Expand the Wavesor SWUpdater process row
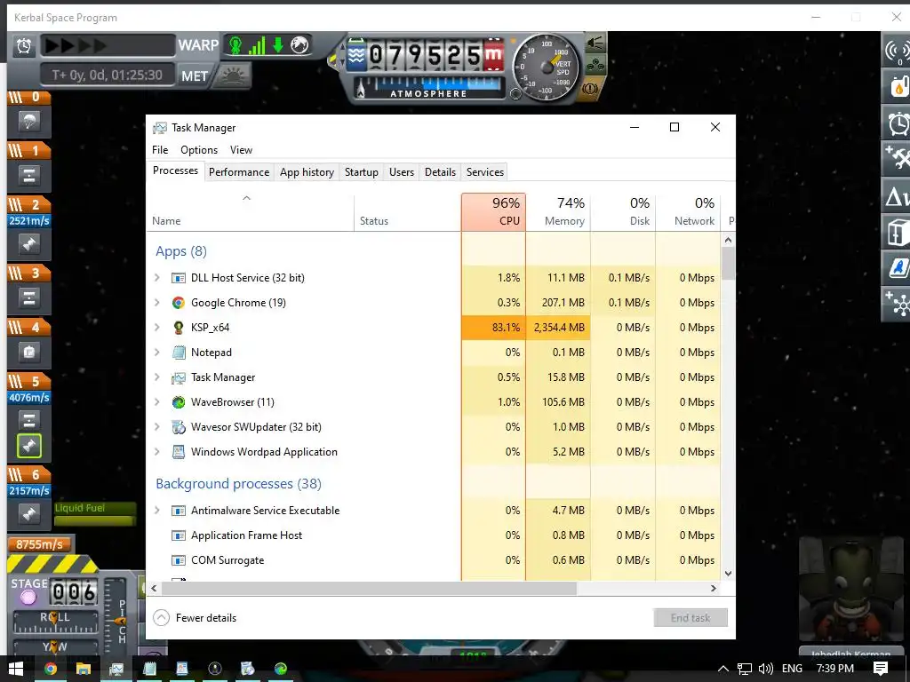910x682 pixels. tap(156, 427)
